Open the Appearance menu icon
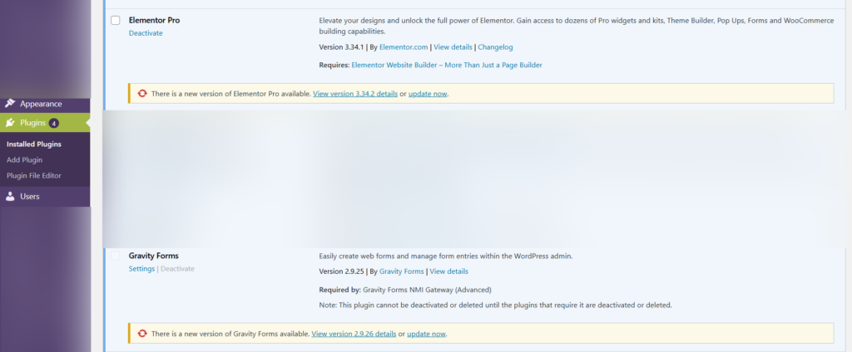 pyautogui.click(x=10, y=104)
